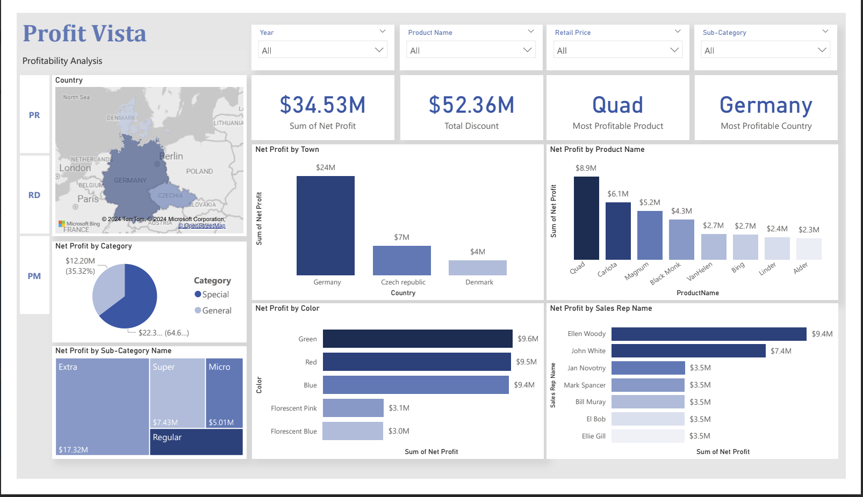Open the OpenStreetMap attribution link
863x497 pixels.
(x=203, y=225)
